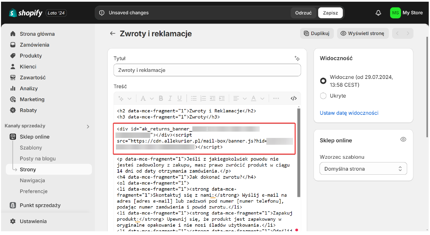Click inside the HTML content editor
Screen dimensions: 430x235
206,169
